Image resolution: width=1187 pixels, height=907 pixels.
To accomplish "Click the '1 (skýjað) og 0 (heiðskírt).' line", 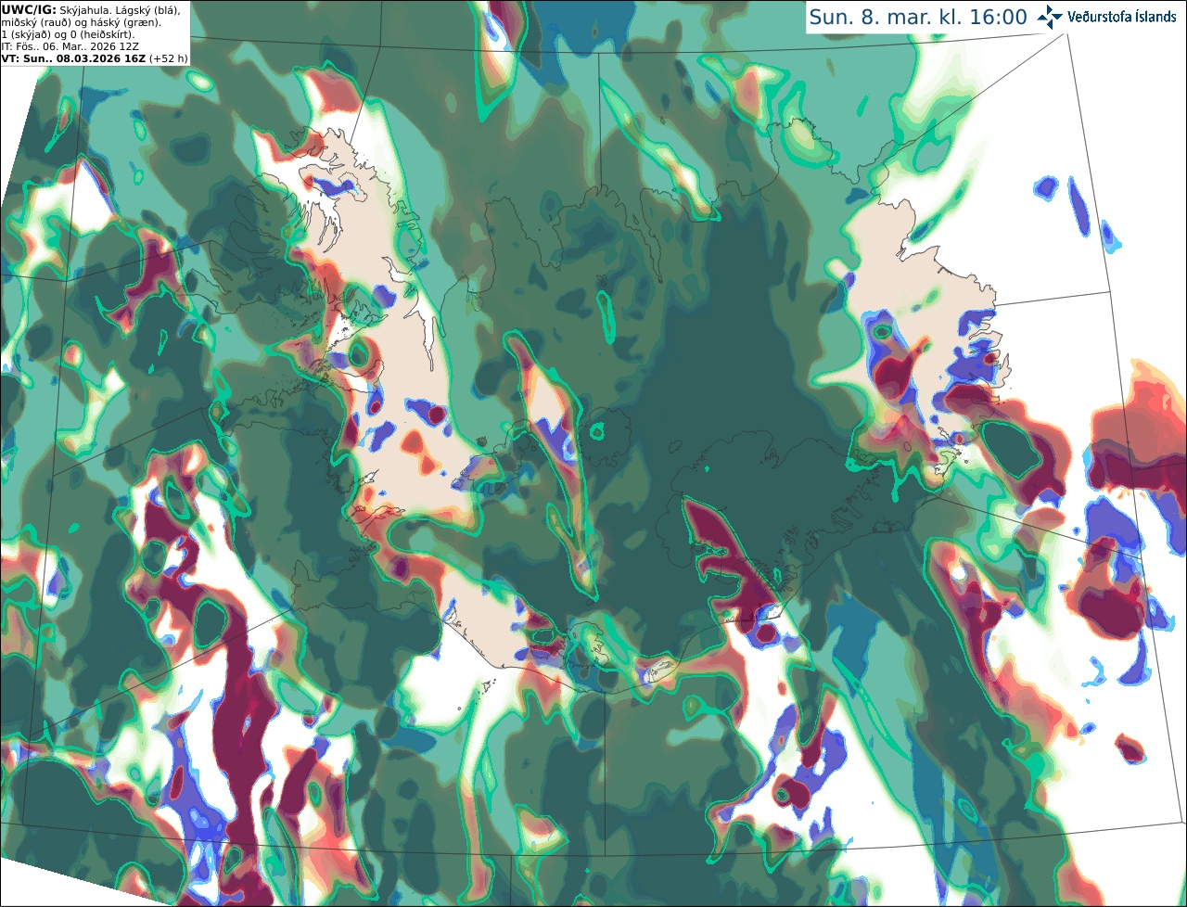I will pyautogui.click(x=69, y=33).
